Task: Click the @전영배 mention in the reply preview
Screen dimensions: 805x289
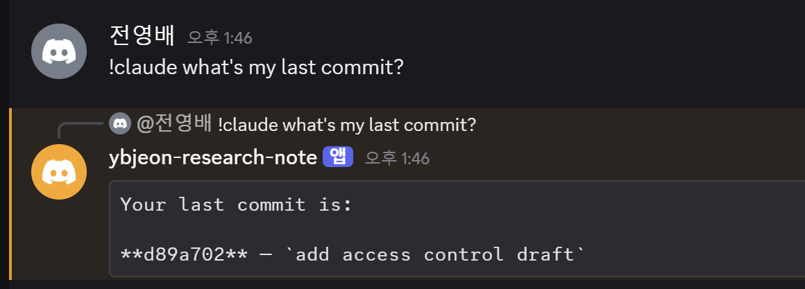Action: 174,124
